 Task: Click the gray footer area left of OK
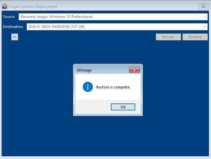(x=92, y=107)
